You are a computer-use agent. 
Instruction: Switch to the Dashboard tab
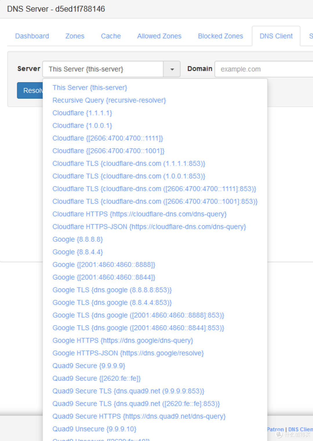(32, 36)
